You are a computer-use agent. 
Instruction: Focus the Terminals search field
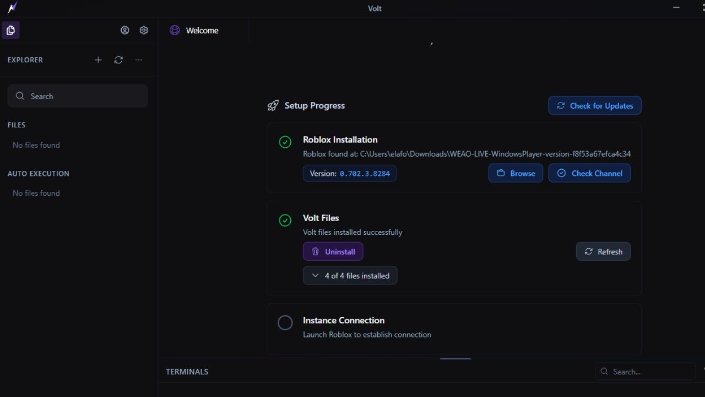coord(645,372)
